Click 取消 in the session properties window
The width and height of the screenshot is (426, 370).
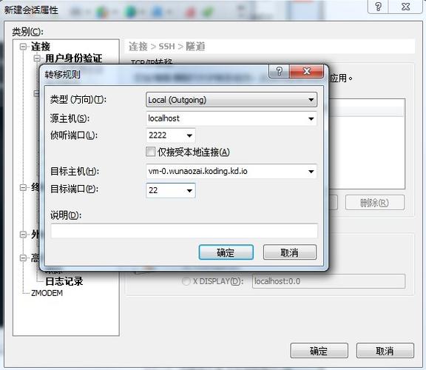pyautogui.click(x=385, y=351)
